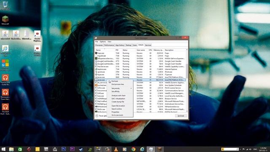
Task: Open the View menu in Task Manager
Action: [109, 42]
